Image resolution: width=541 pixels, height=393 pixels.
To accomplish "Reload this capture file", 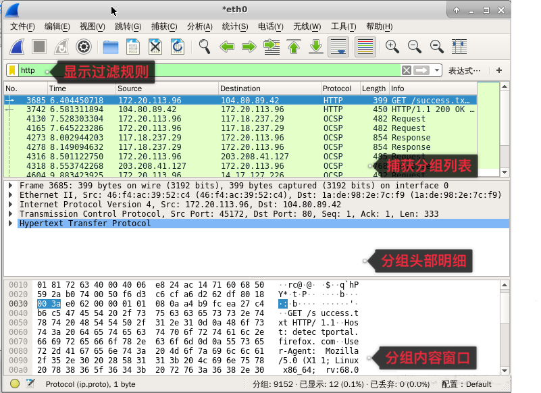I will 177,47.
